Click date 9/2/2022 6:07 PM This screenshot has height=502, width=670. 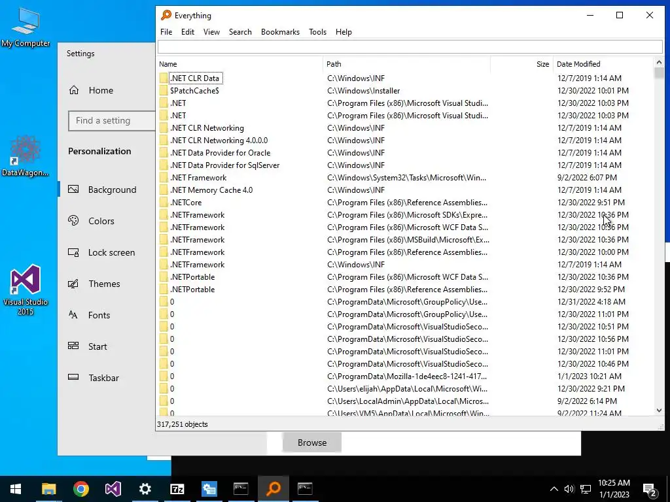tap(587, 178)
